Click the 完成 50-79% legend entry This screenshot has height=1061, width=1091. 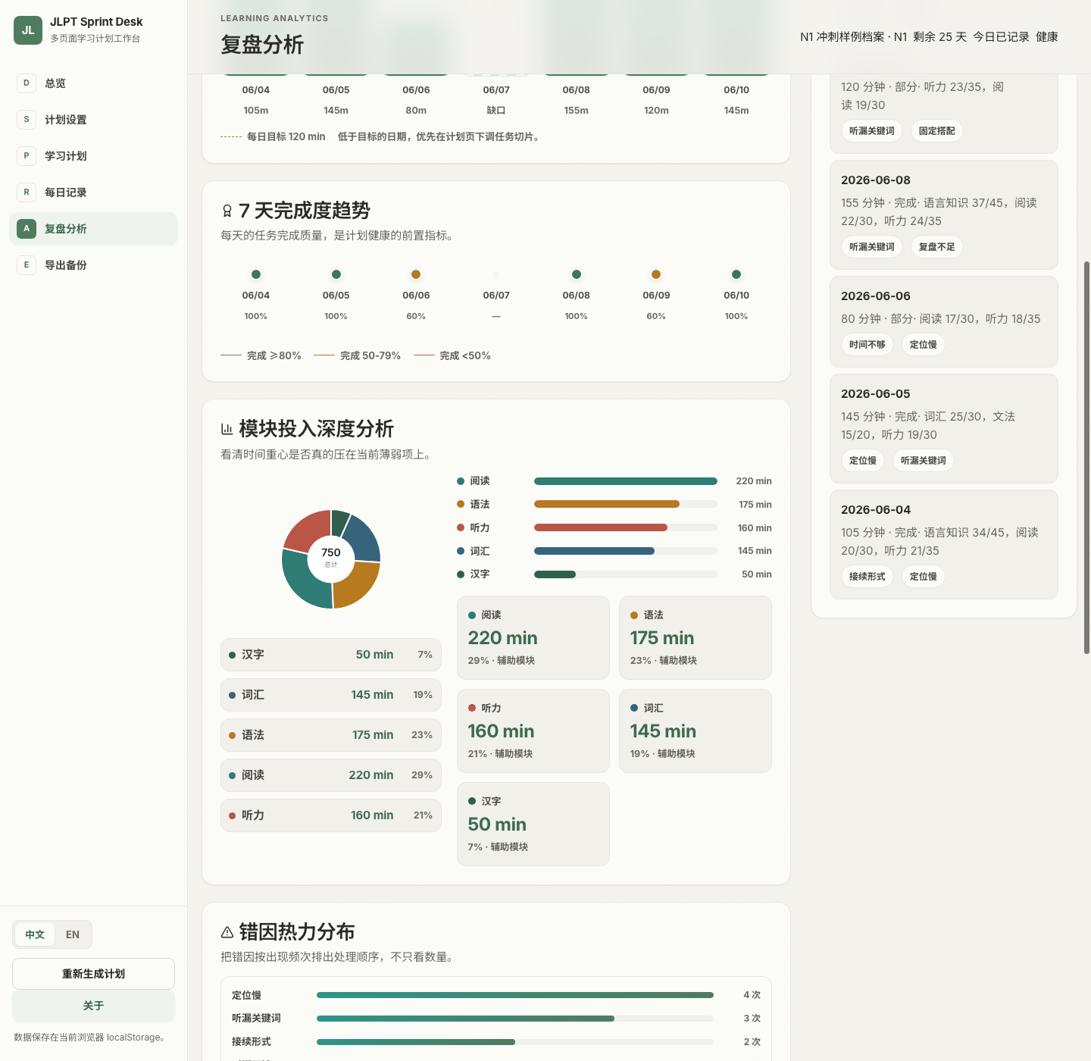click(357, 356)
